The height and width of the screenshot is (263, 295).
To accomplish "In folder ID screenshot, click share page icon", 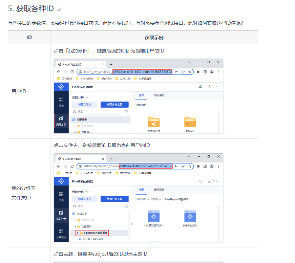I will click(x=183, y=166).
